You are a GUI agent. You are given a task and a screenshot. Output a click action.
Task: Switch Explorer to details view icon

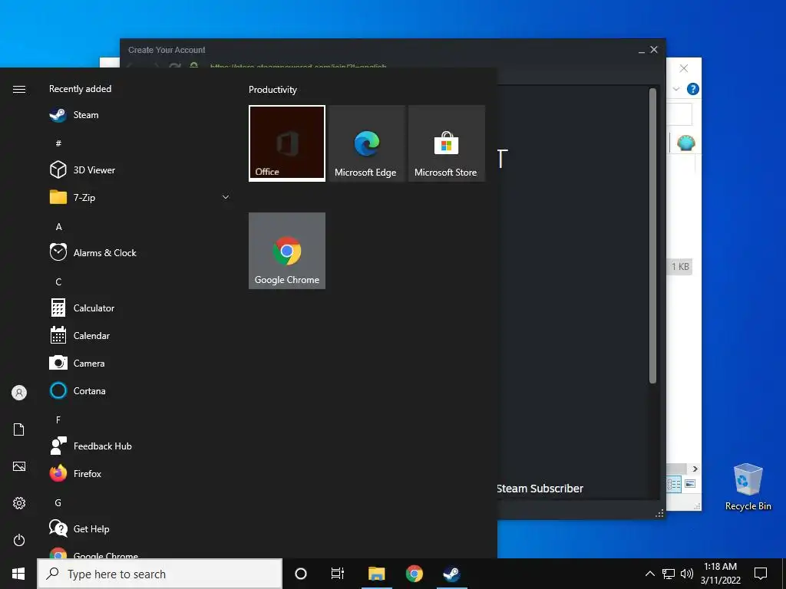[674, 484]
